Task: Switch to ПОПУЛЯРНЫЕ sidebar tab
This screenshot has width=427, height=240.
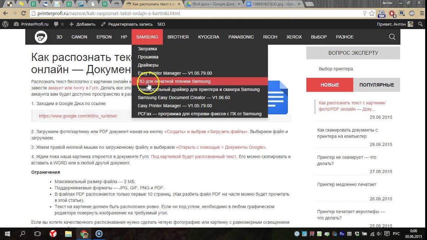Action: click(x=377, y=85)
